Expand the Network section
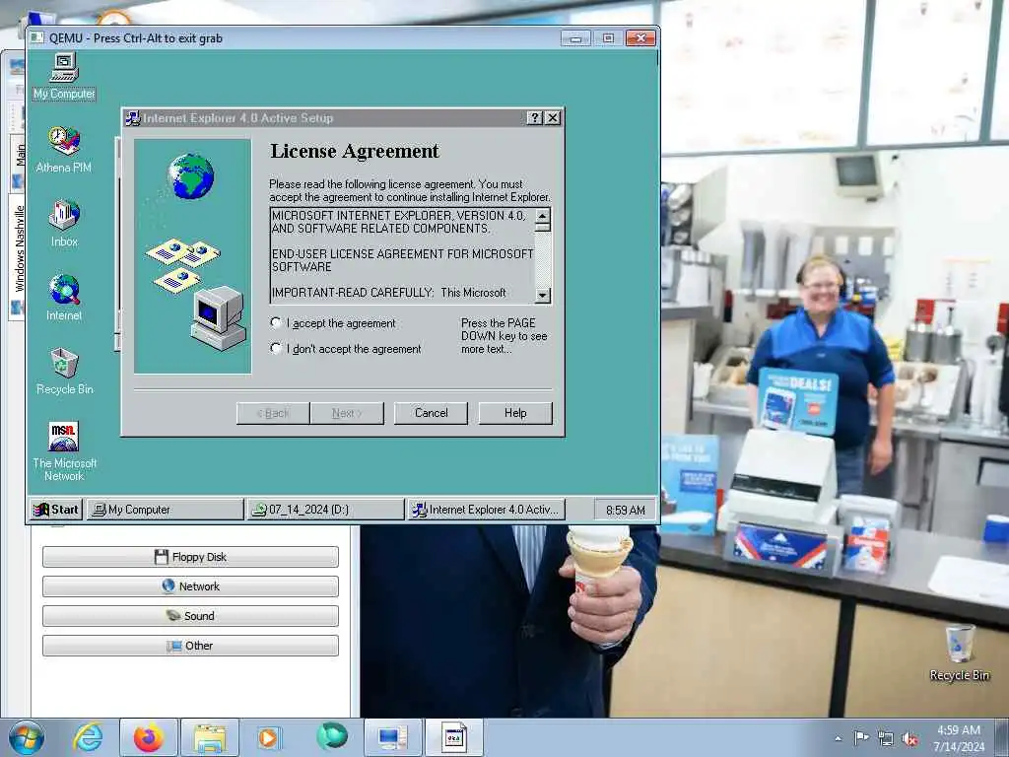Screen dimensions: 1009x757 pyautogui.click(x=190, y=586)
